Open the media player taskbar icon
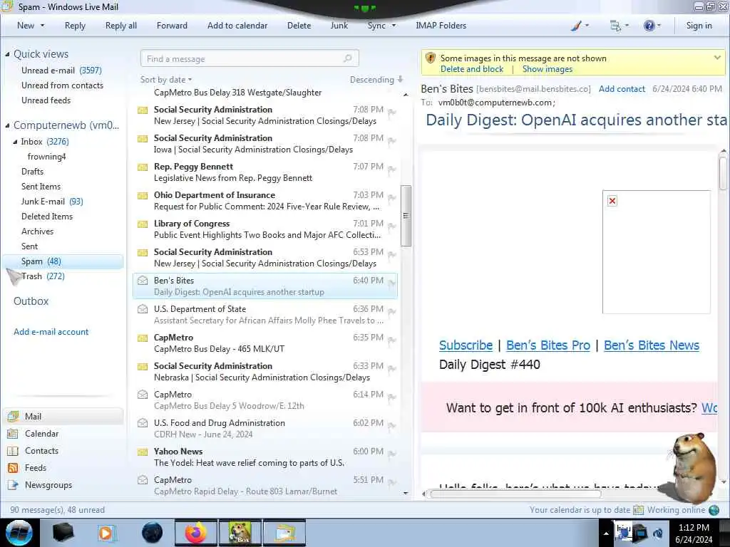 (106, 533)
